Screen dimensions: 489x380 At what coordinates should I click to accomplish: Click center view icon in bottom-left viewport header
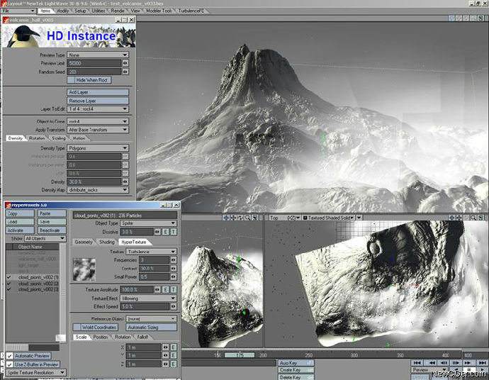[x=226, y=218]
